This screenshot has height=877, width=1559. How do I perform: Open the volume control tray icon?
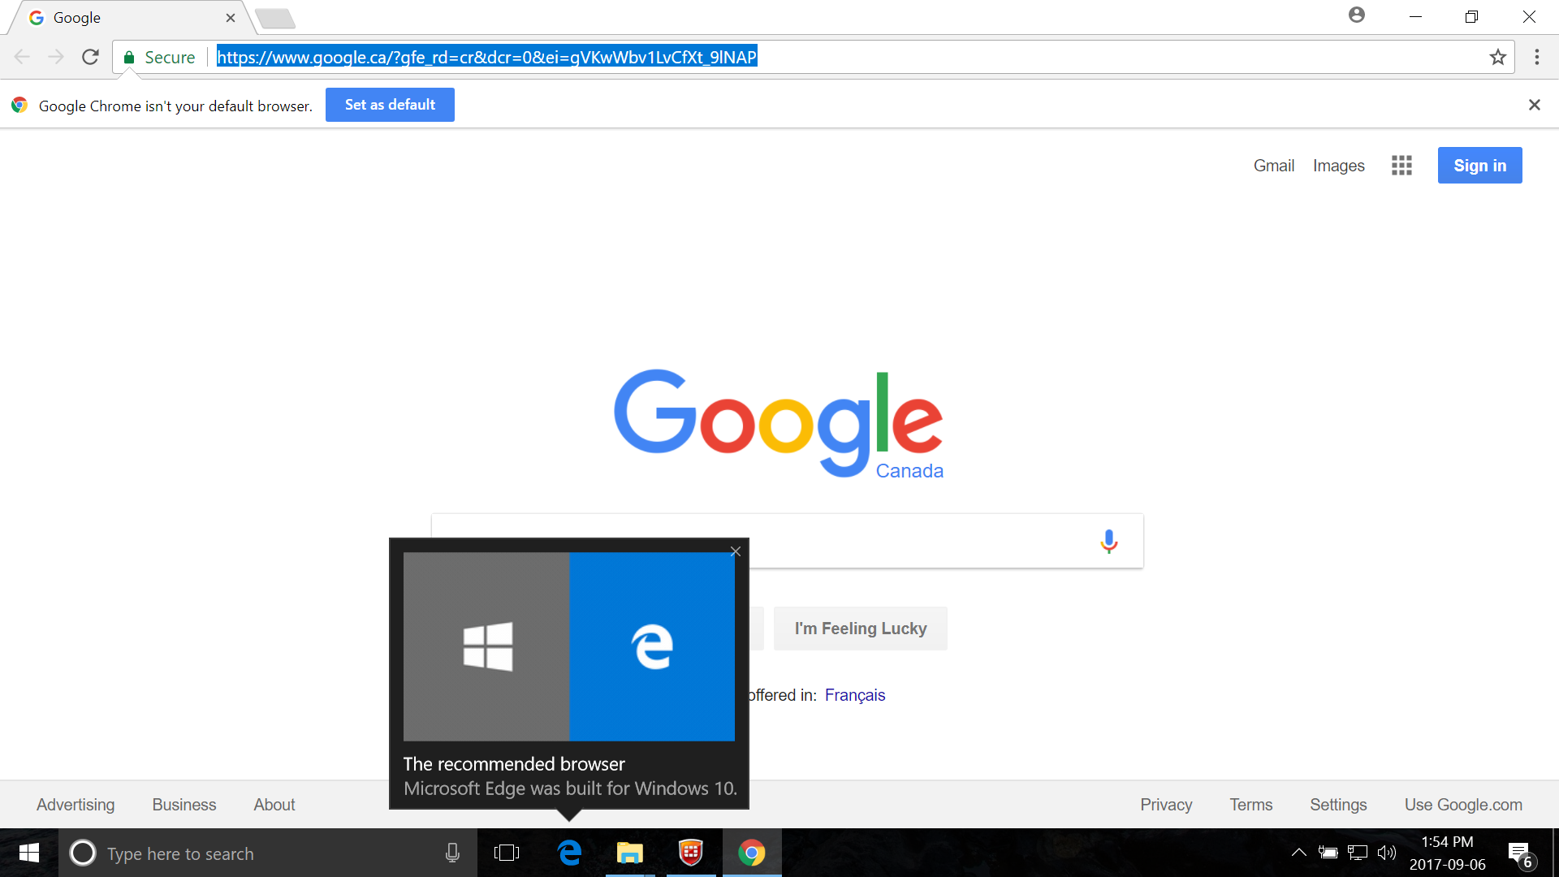point(1387,853)
